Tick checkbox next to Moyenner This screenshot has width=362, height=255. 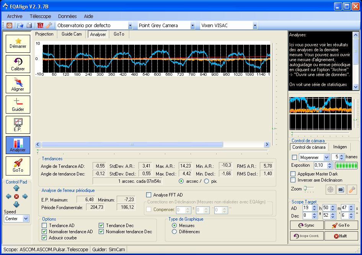point(294,157)
